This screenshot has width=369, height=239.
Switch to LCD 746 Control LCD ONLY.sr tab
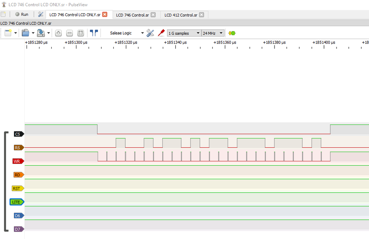pos(75,15)
